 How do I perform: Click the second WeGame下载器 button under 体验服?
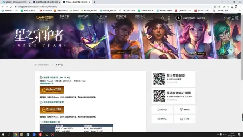pos(52,109)
